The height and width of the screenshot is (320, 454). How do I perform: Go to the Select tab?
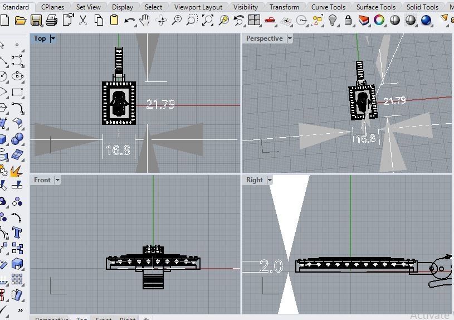pyautogui.click(x=153, y=7)
